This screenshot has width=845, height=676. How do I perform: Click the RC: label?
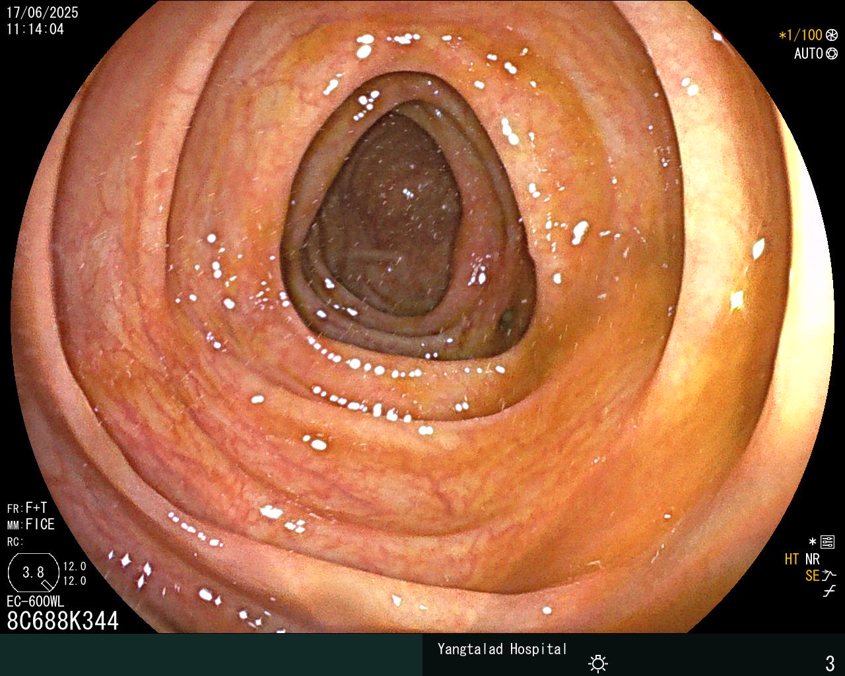pos(15,541)
